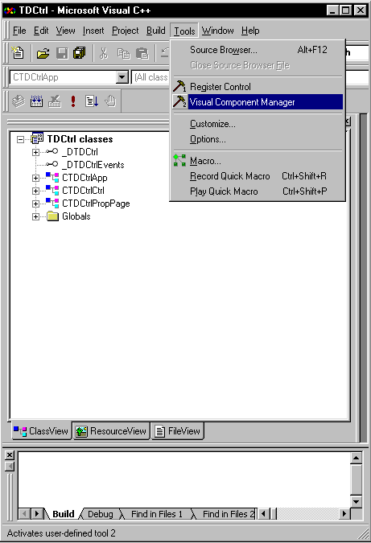Click the red exclamation Execute Program icon
Screen dimensions: 371x543
73,101
